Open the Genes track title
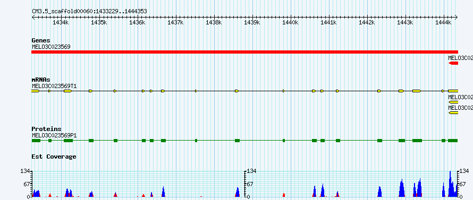 [41, 40]
